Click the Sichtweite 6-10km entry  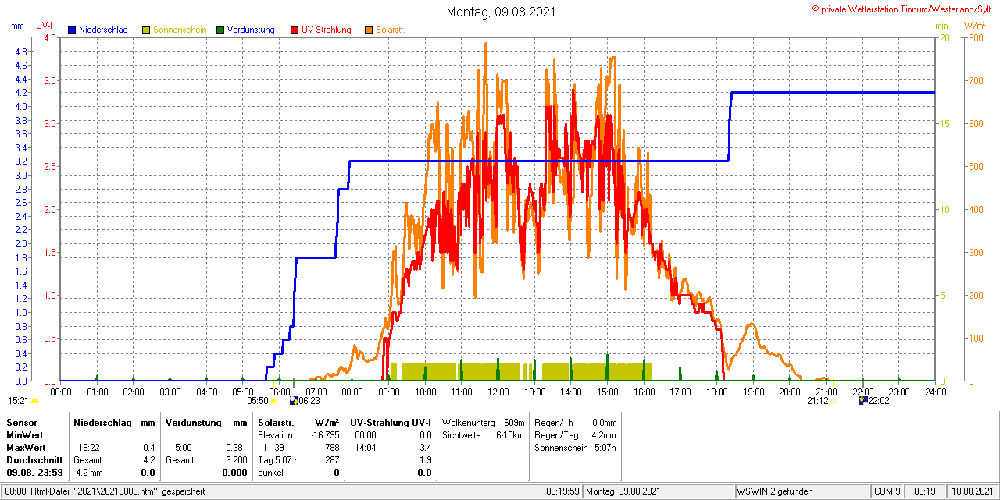tap(483, 435)
